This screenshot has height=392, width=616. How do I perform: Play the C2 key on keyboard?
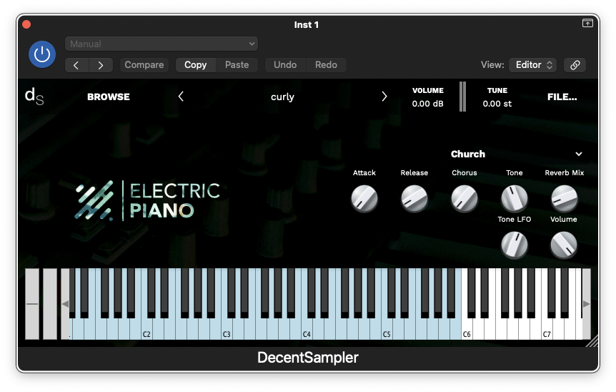click(x=146, y=330)
